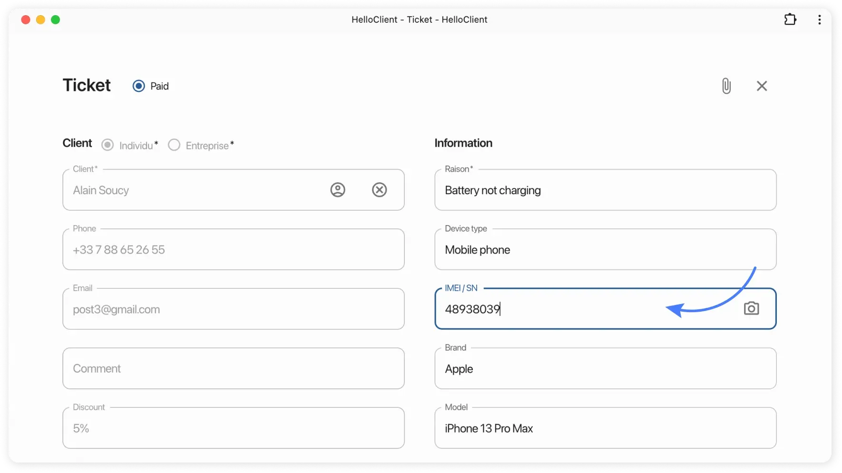Open the browser three-dot overflow menu
Viewport: 842px width, 473px height.
tap(819, 20)
